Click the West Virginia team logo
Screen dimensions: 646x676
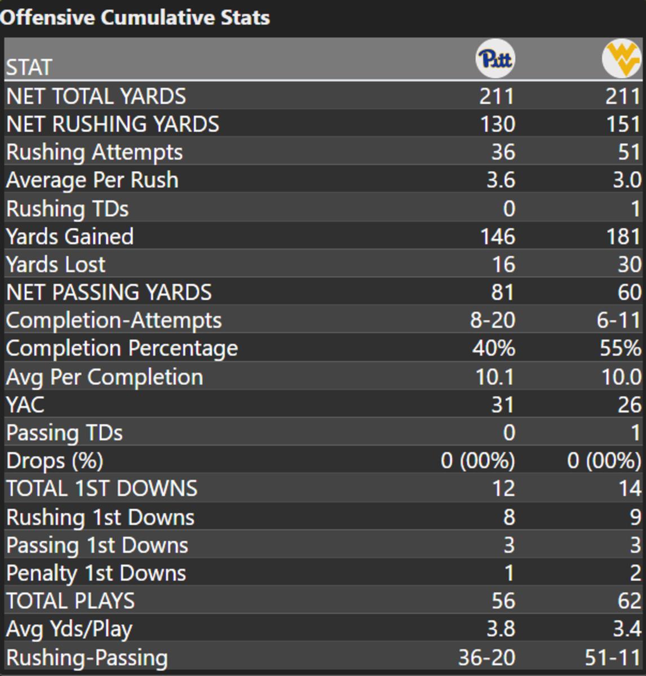[622, 59]
